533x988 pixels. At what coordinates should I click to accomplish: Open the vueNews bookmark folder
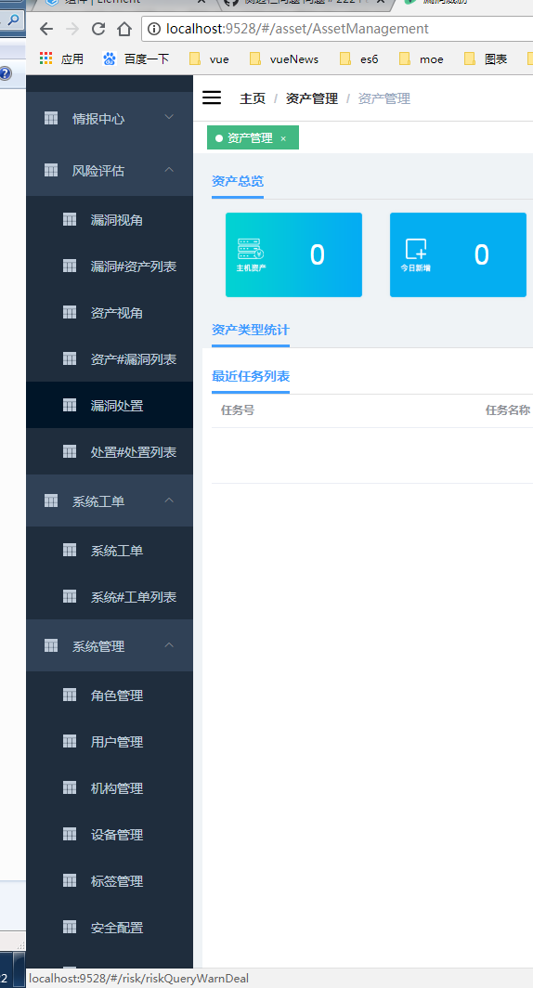(x=283, y=59)
